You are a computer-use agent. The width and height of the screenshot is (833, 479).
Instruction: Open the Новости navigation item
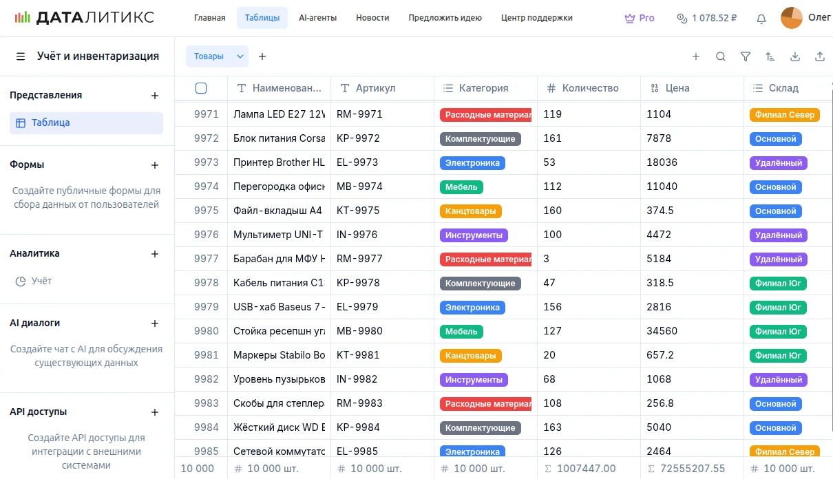[372, 18]
